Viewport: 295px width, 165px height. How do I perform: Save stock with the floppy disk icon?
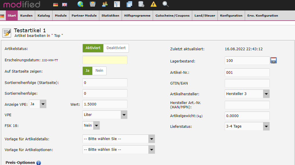pyautogui.click(x=274, y=60)
